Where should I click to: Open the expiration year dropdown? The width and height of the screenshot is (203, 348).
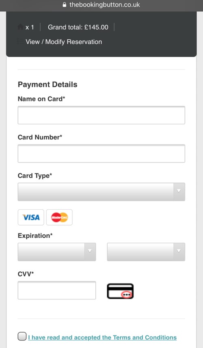(146, 252)
